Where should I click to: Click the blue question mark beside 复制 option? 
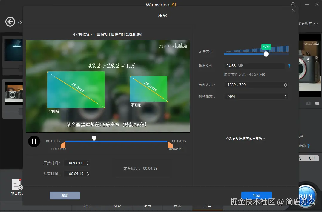coord(309,146)
